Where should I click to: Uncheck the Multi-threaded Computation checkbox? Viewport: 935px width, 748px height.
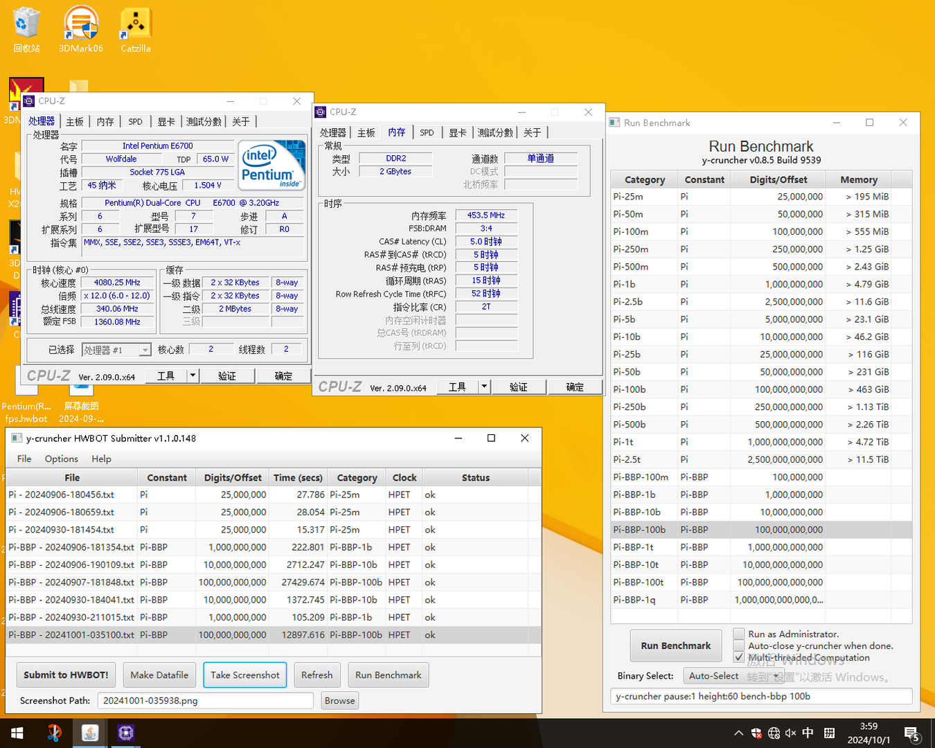coord(739,657)
